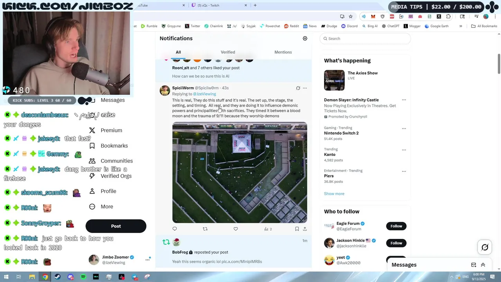Click Show more under What's happening
Screen dimensions: 501x282
(x=334, y=193)
